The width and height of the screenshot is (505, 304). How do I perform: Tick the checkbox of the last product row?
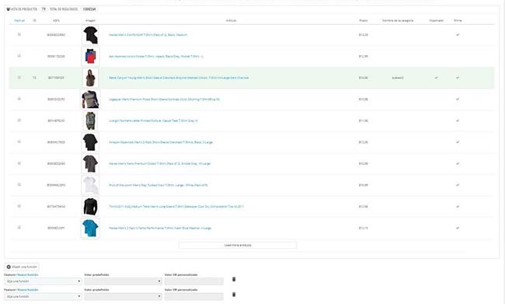pyautogui.click(x=19, y=227)
